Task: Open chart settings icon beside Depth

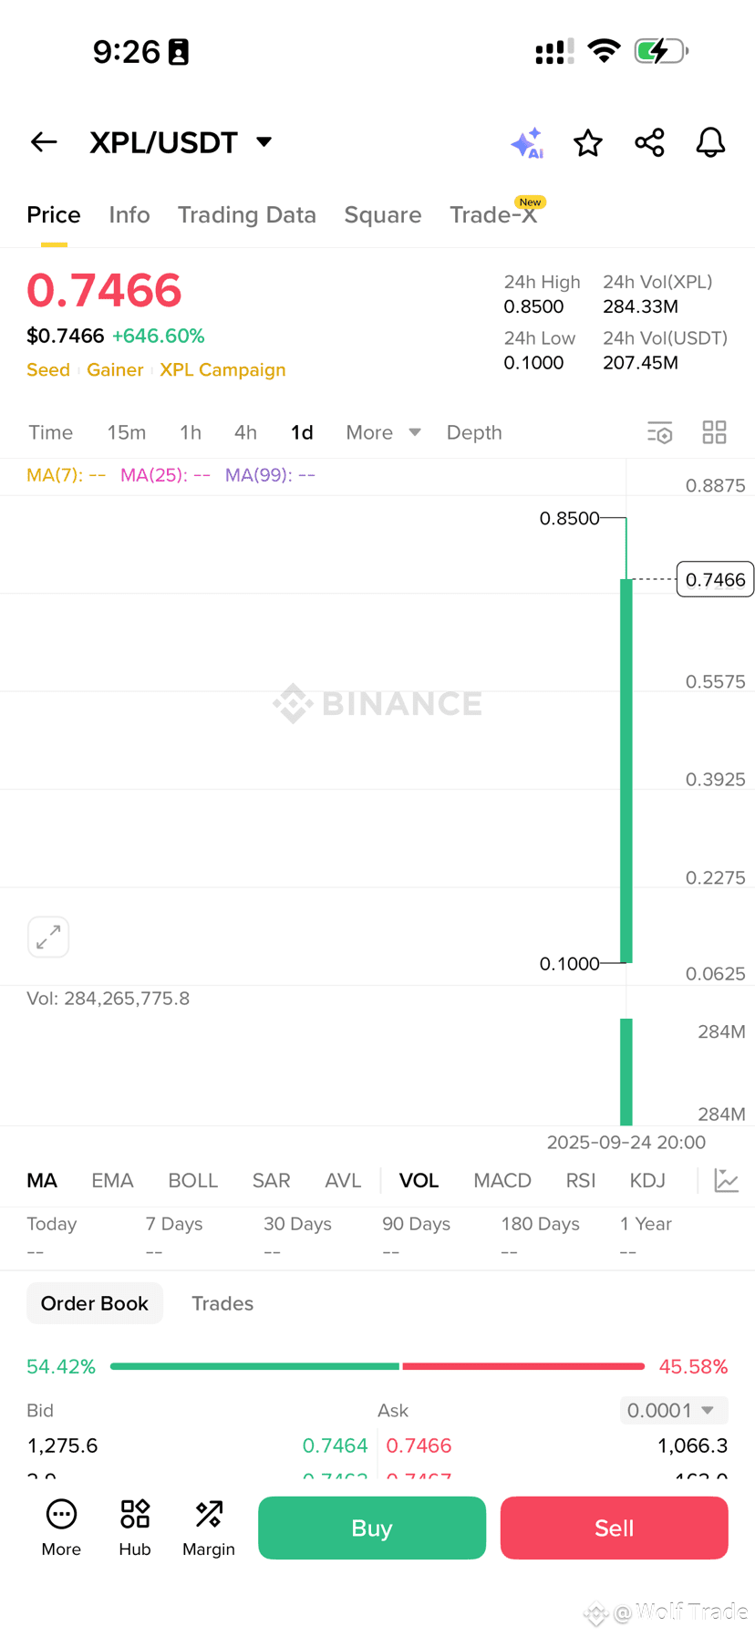Action: [660, 432]
